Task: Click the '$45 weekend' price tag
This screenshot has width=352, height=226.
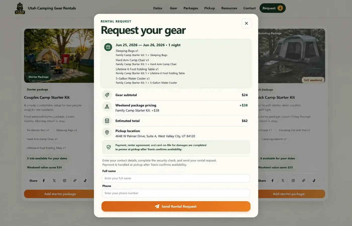Action: pos(313,80)
